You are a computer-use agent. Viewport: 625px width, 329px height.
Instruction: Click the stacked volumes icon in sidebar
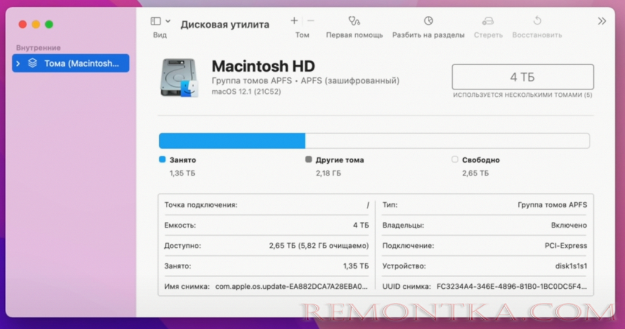pos(33,63)
